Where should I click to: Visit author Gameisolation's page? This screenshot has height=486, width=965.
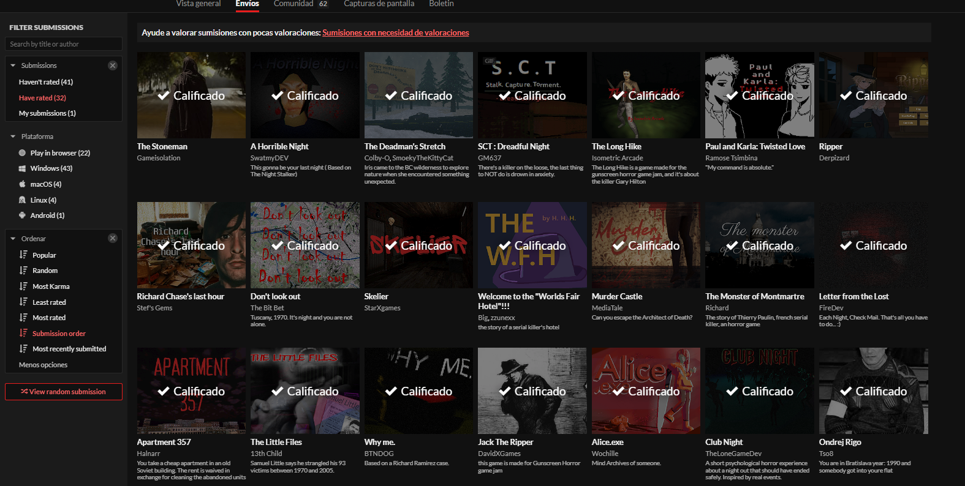coord(159,158)
